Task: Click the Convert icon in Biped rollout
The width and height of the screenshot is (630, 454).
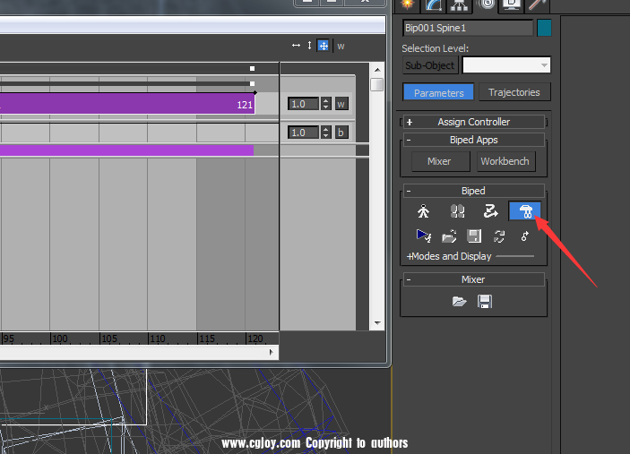Action: click(499, 236)
